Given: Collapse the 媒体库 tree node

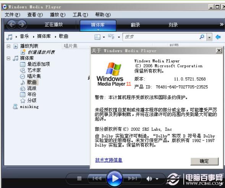Looking at the screenshot, I should (8, 59).
